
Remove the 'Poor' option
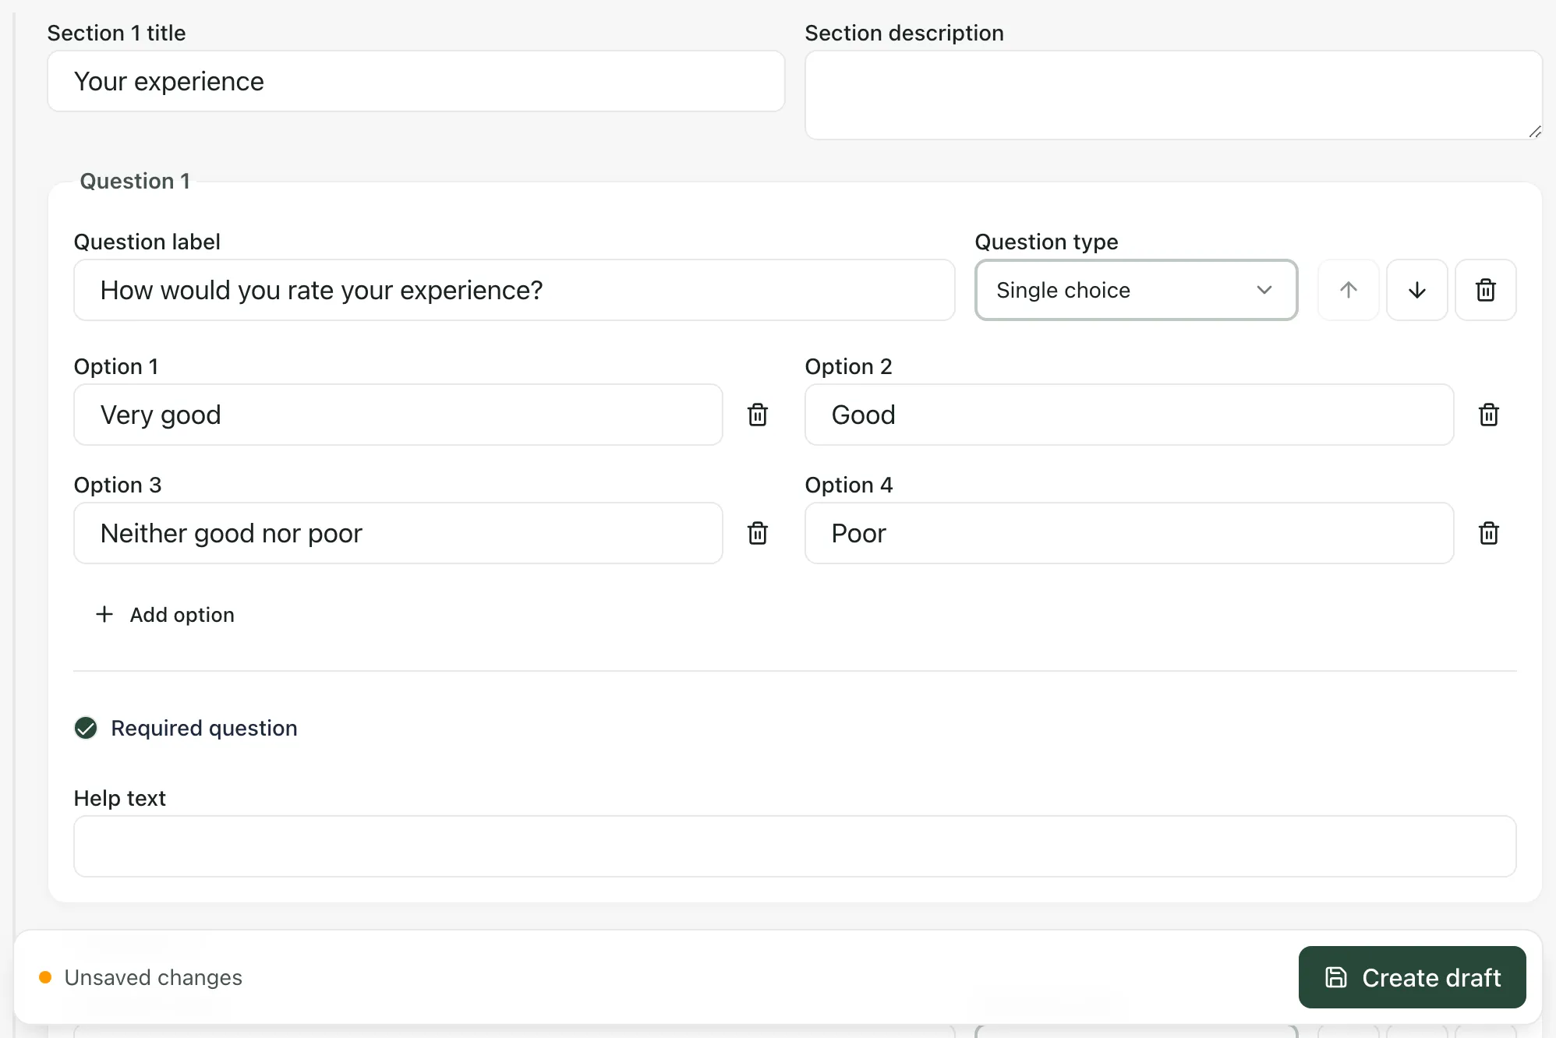1489,533
